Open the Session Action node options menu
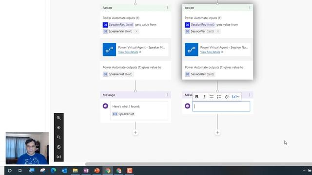312x175 pixels. pos(250,8)
